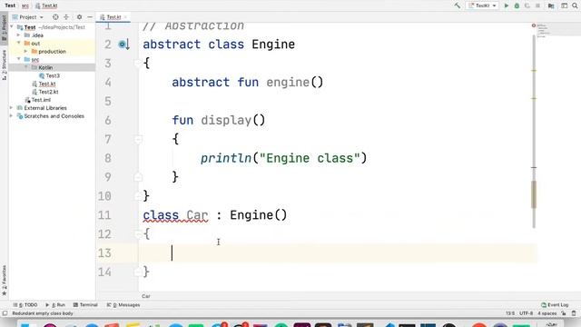Open the Terminal tool window tab

tap(85, 305)
